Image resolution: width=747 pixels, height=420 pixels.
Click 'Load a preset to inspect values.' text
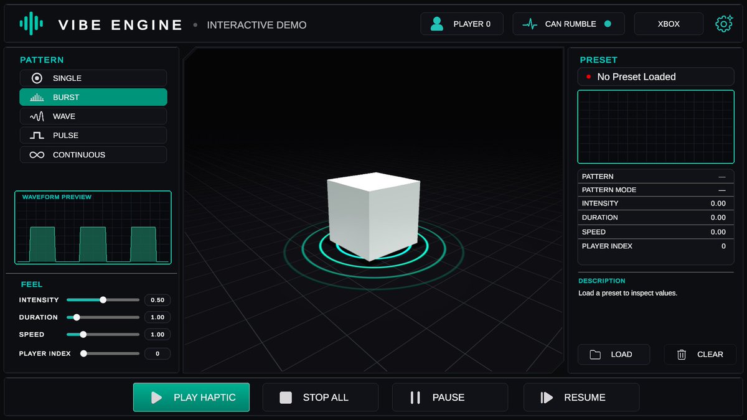[627, 293]
